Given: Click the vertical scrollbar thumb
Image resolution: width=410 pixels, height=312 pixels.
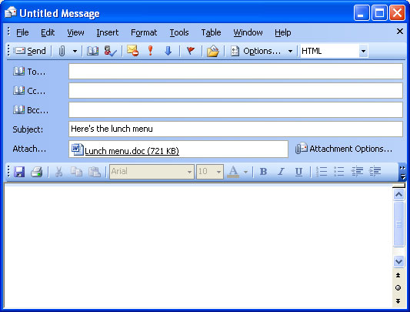Looking at the screenshot, I should (x=398, y=224).
